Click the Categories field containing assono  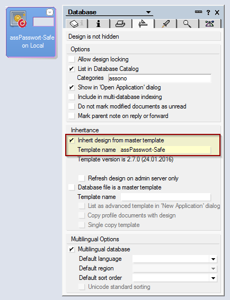click(x=160, y=78)
